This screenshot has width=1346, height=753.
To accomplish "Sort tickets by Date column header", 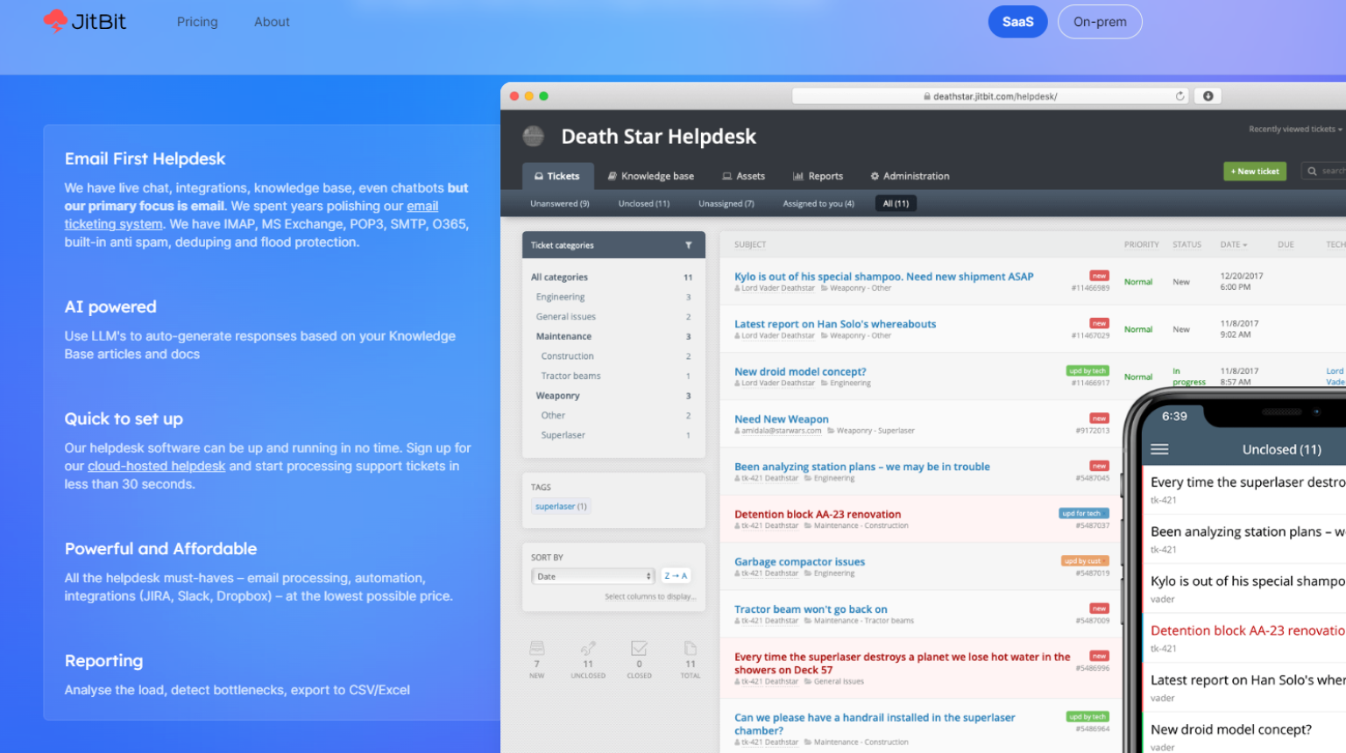I will pos(1233,245).
